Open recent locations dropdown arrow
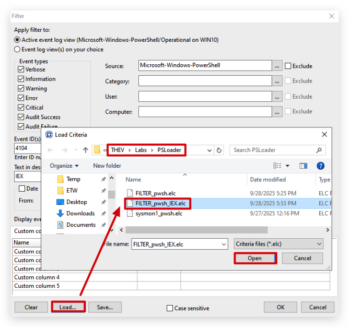The image size is (349, 327). click(76, 150)
